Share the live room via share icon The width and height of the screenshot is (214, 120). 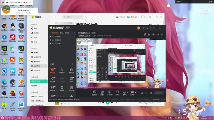pyautogui.click(x=162, y=34)
